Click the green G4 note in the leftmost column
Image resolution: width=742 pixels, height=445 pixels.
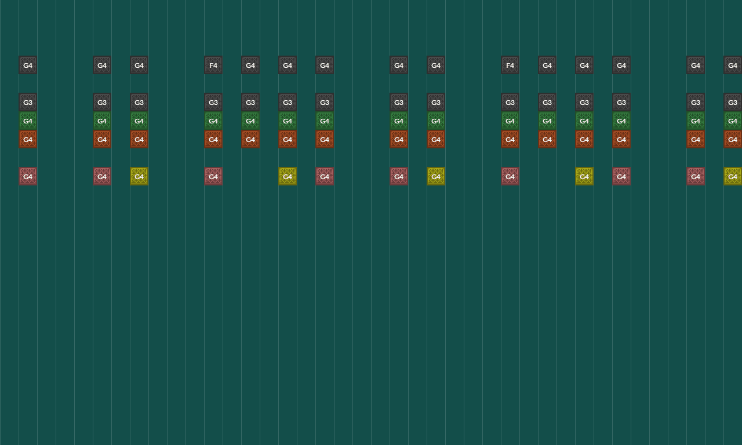pos(28,121)
